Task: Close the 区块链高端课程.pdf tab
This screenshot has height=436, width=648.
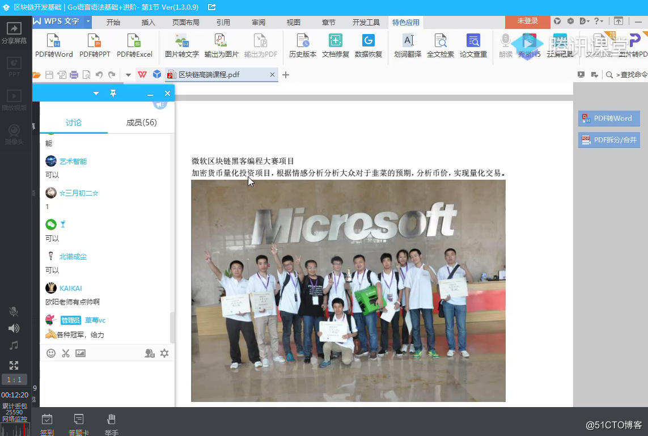Action: click(x=272, y=75)
